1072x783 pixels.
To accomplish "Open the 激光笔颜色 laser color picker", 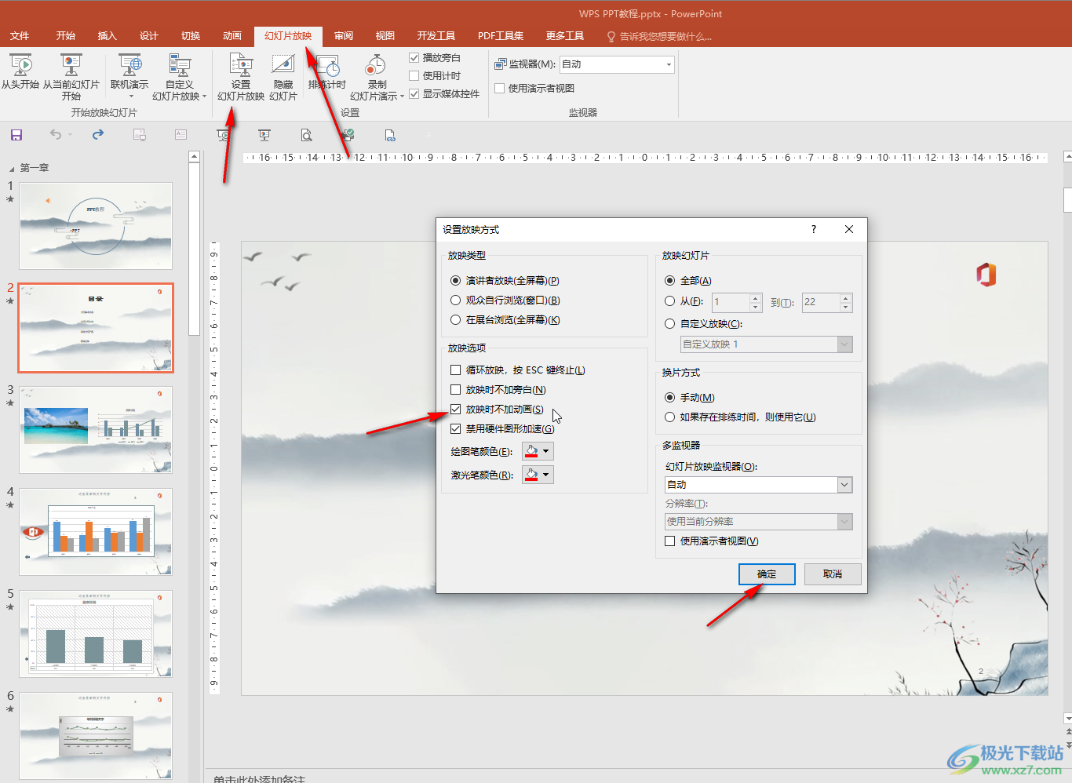I will pos(538,475).
